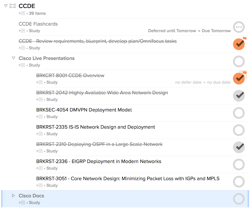Click 'no due date' field
Screen dimensions: 252x208
(219, 82)
